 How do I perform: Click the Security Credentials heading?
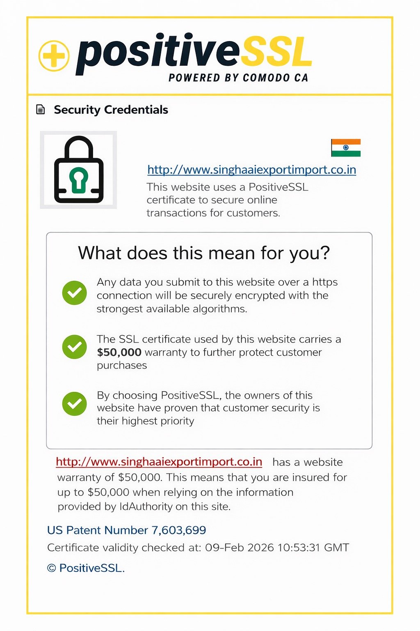(111, 110)
